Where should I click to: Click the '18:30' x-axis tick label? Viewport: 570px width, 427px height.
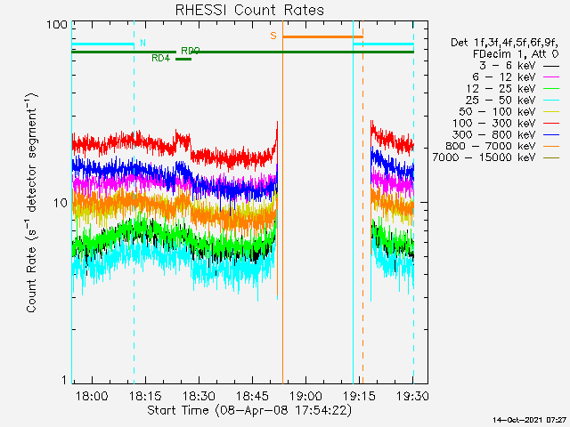pos(199,396)
